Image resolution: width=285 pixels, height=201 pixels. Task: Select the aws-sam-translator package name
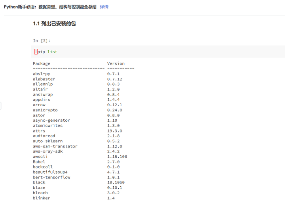coord(55,146)
